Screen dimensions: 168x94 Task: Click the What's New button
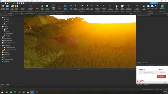click(153, 3)
